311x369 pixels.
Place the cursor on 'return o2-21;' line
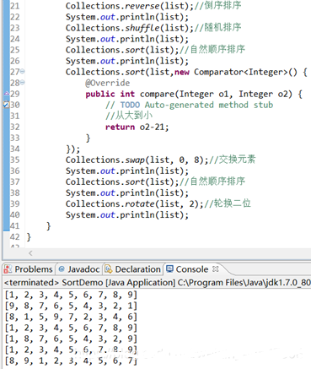coord(137,127)
